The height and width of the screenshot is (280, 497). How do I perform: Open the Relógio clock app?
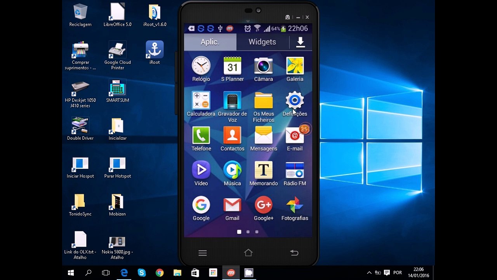pos(201,69)
